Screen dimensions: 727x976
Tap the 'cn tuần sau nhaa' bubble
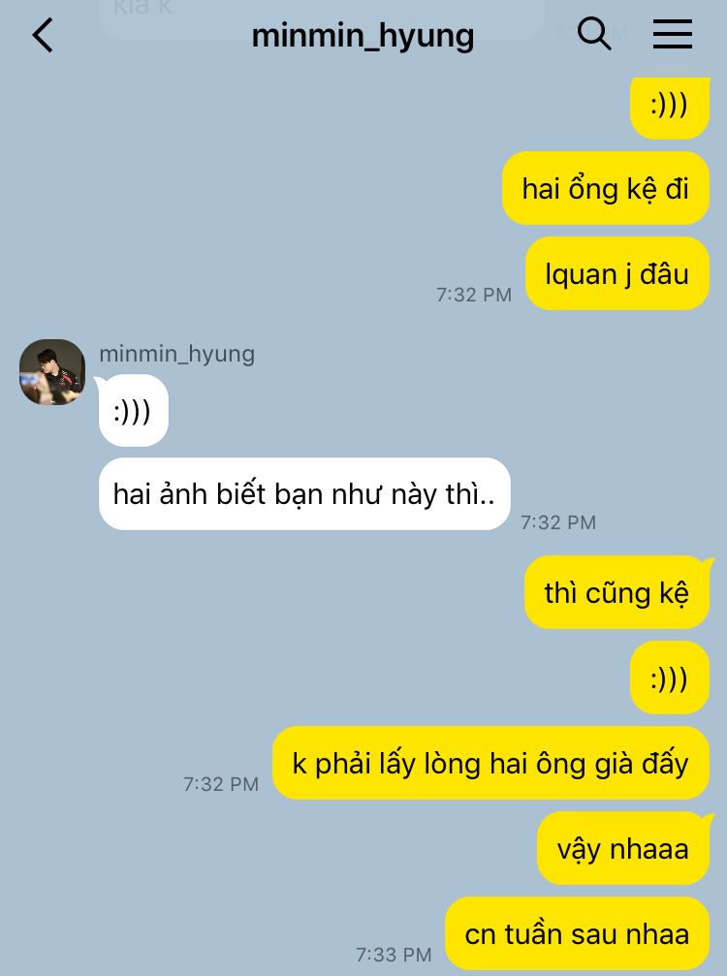[577, 933]
